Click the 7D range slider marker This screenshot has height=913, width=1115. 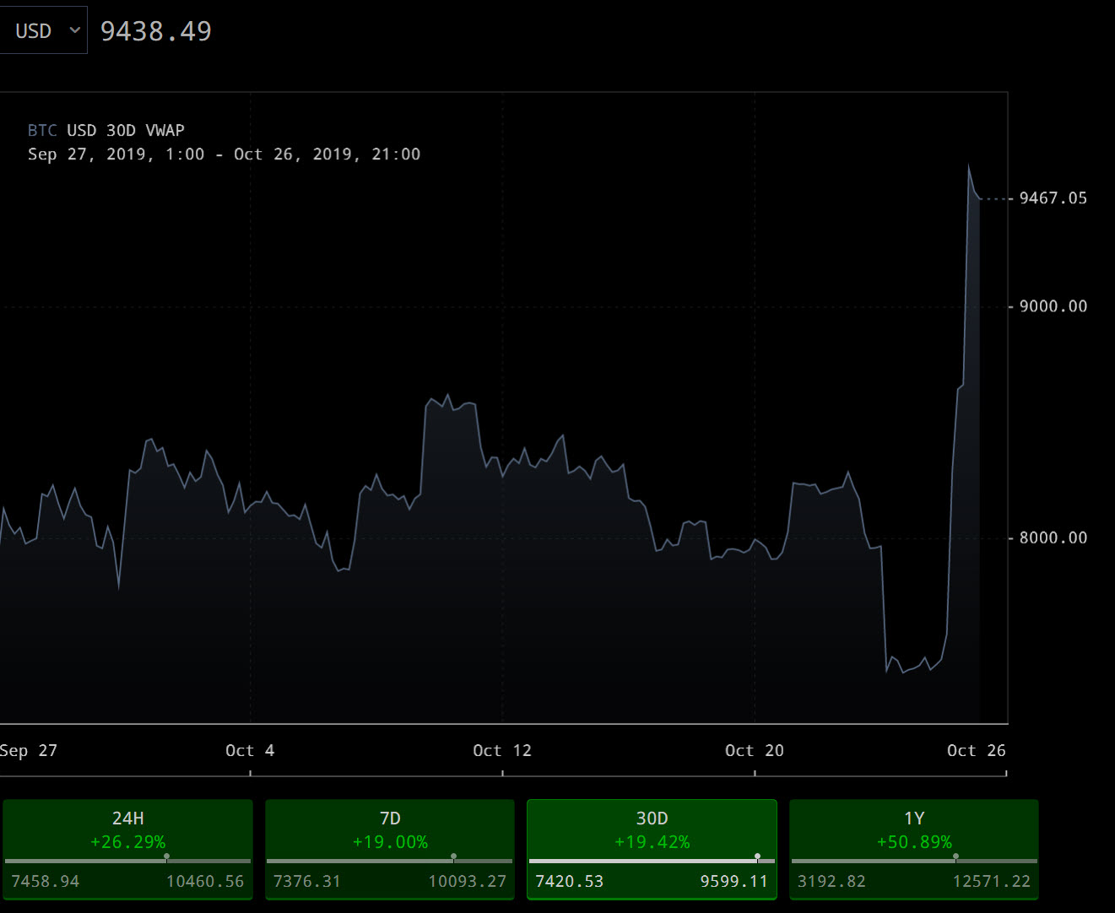click(454, 857)
